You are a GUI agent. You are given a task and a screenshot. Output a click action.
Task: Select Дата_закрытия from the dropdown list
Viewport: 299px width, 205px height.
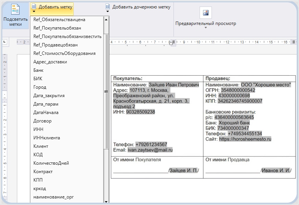(x=49, y=96)
